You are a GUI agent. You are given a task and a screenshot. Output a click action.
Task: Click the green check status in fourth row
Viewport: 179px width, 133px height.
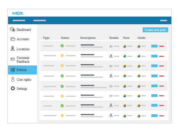[62, 76]
